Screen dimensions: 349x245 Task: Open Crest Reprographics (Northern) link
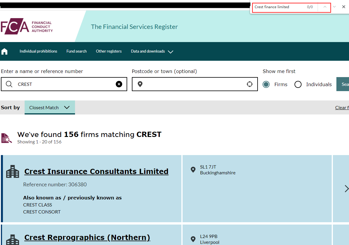87,237
